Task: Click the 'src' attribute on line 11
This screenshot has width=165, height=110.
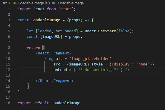Action: pyautogui.click(x=57, y=64)
